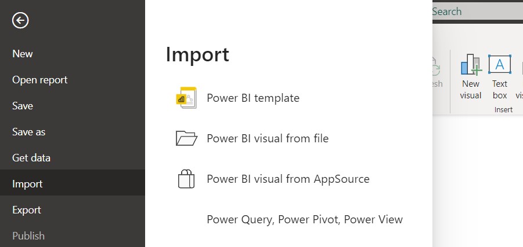
Task: Click the back arrow icon
Action: (x=20, y=21)
